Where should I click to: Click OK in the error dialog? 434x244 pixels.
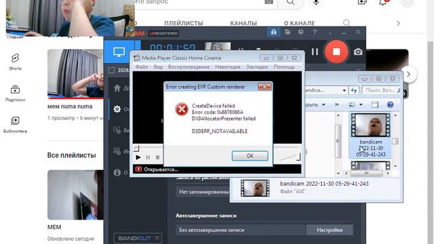point(250,156)
